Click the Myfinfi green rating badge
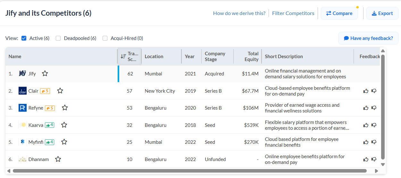 click(49, 142)
